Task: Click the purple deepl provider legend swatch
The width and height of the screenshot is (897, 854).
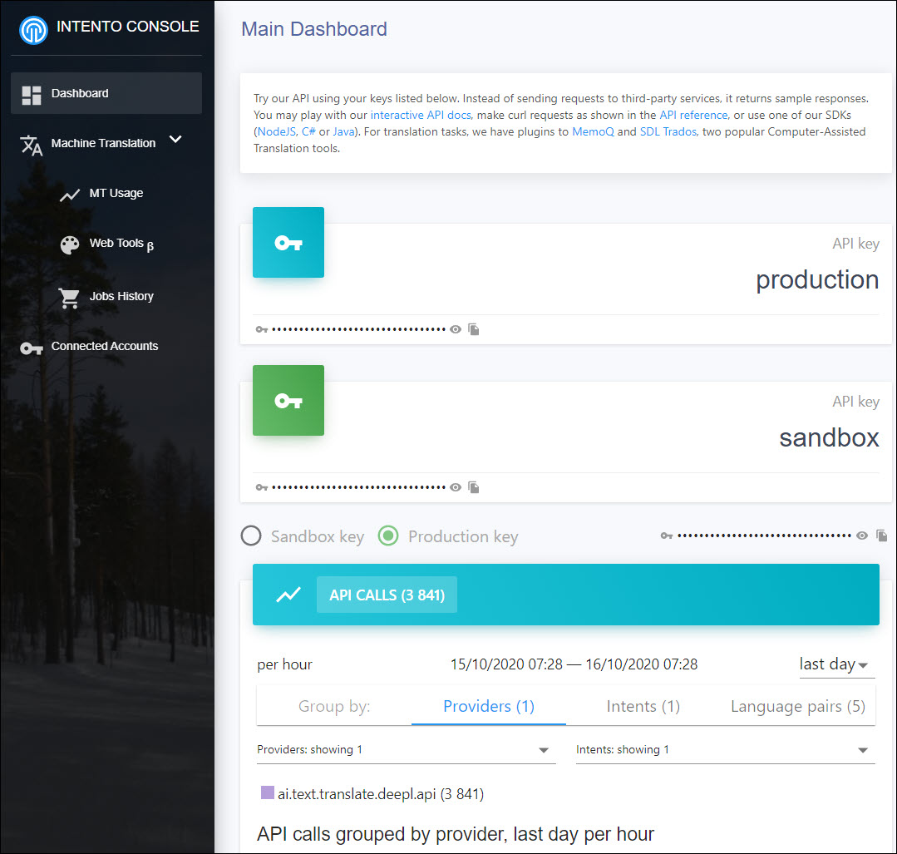Action: [267, 793]
